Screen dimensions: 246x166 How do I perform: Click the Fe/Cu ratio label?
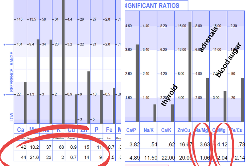[x=236, y=130]
